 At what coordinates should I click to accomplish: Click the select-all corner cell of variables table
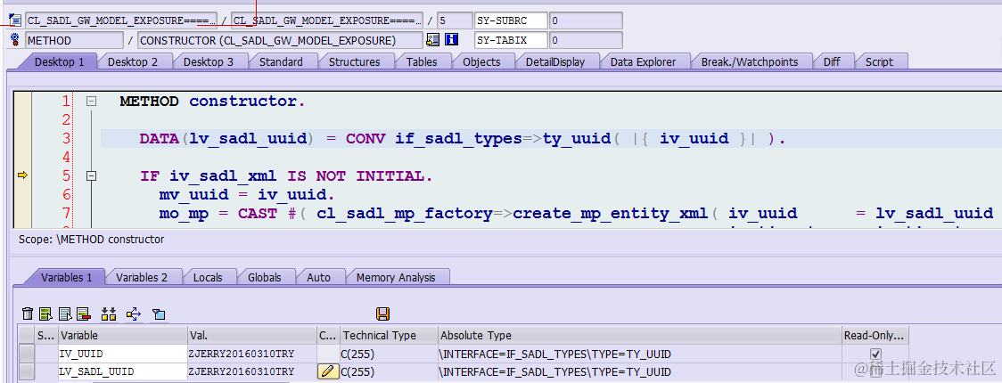[x=26, y=335]
